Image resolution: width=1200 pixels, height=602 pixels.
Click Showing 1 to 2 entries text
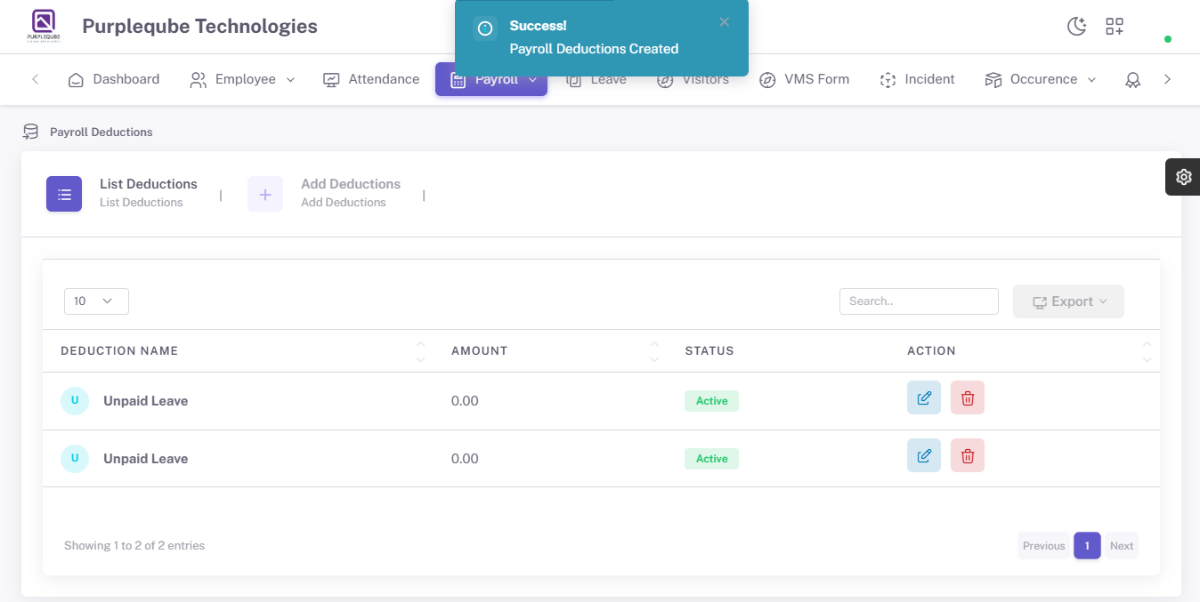pos(134,546)
